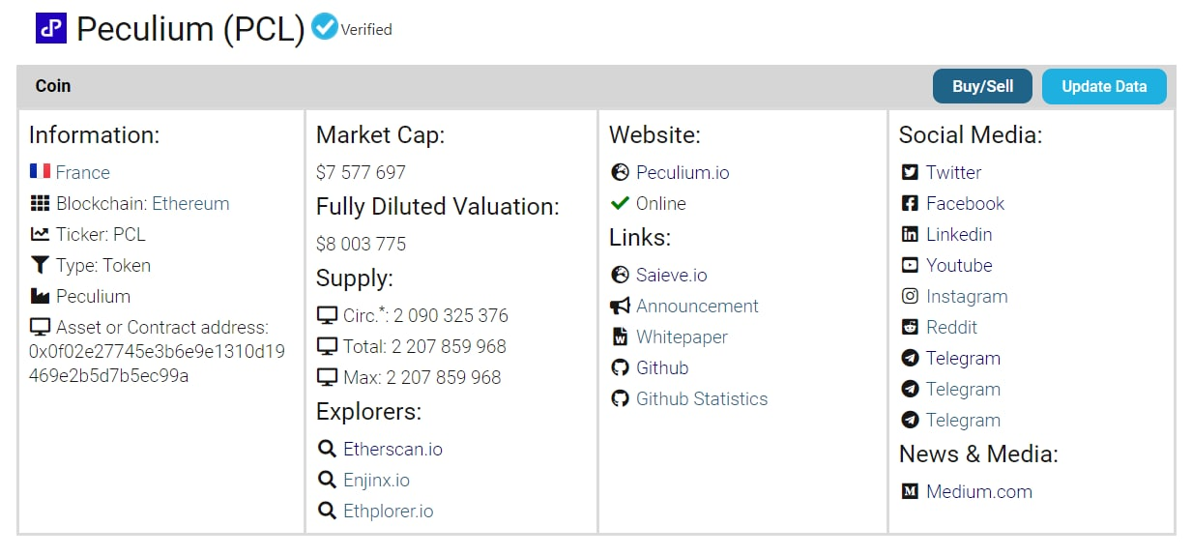Open the Announcement link
This screenshot has width=1192, height=556.
tap(697, 306)
